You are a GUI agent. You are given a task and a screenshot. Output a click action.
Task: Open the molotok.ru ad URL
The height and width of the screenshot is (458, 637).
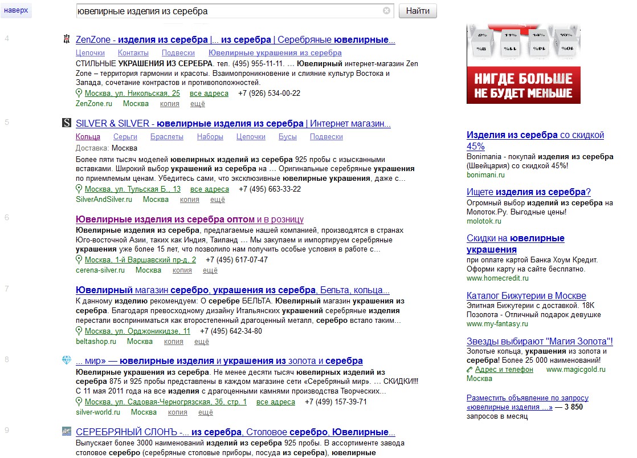pos(484,221)
